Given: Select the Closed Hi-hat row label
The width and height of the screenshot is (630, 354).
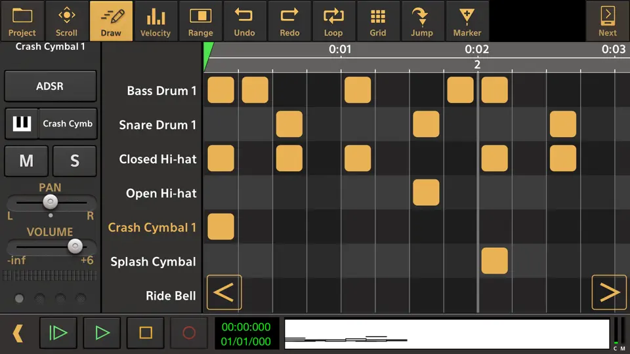Looking at the screenshot, I should click(x=158, y=159).
